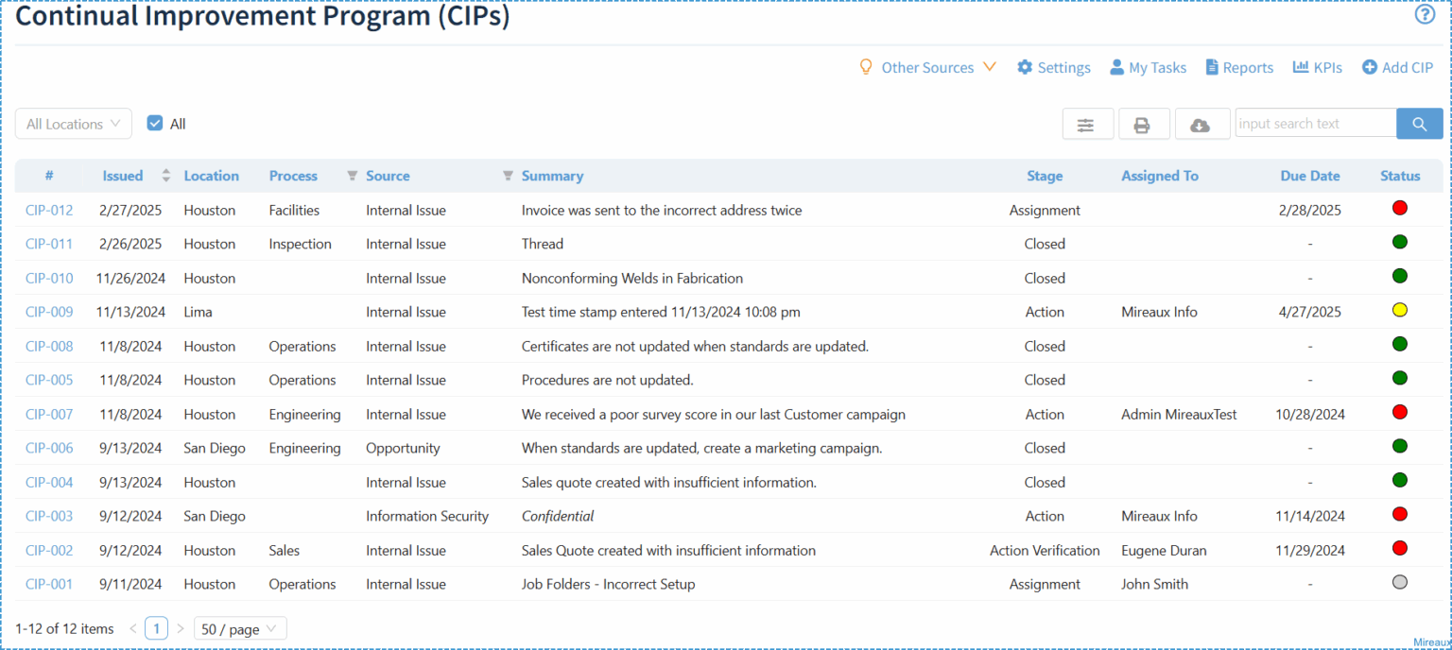
Task: Click the Issued column sort arrows
Action: point(166,176)
